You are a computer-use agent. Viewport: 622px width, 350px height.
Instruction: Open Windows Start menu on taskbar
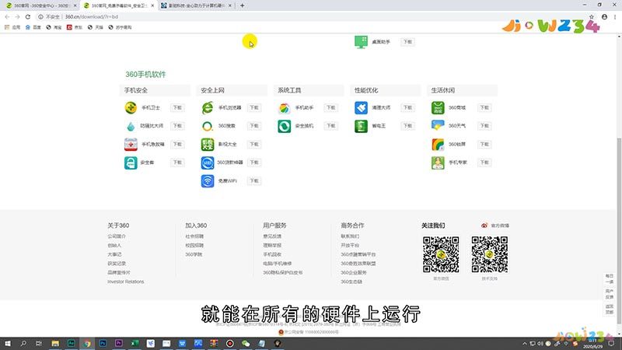pyautogui.click(x=8, y=343)
